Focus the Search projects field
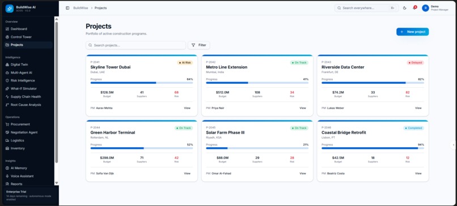Screen dimensions: 457x206 [x=136, y=45]
